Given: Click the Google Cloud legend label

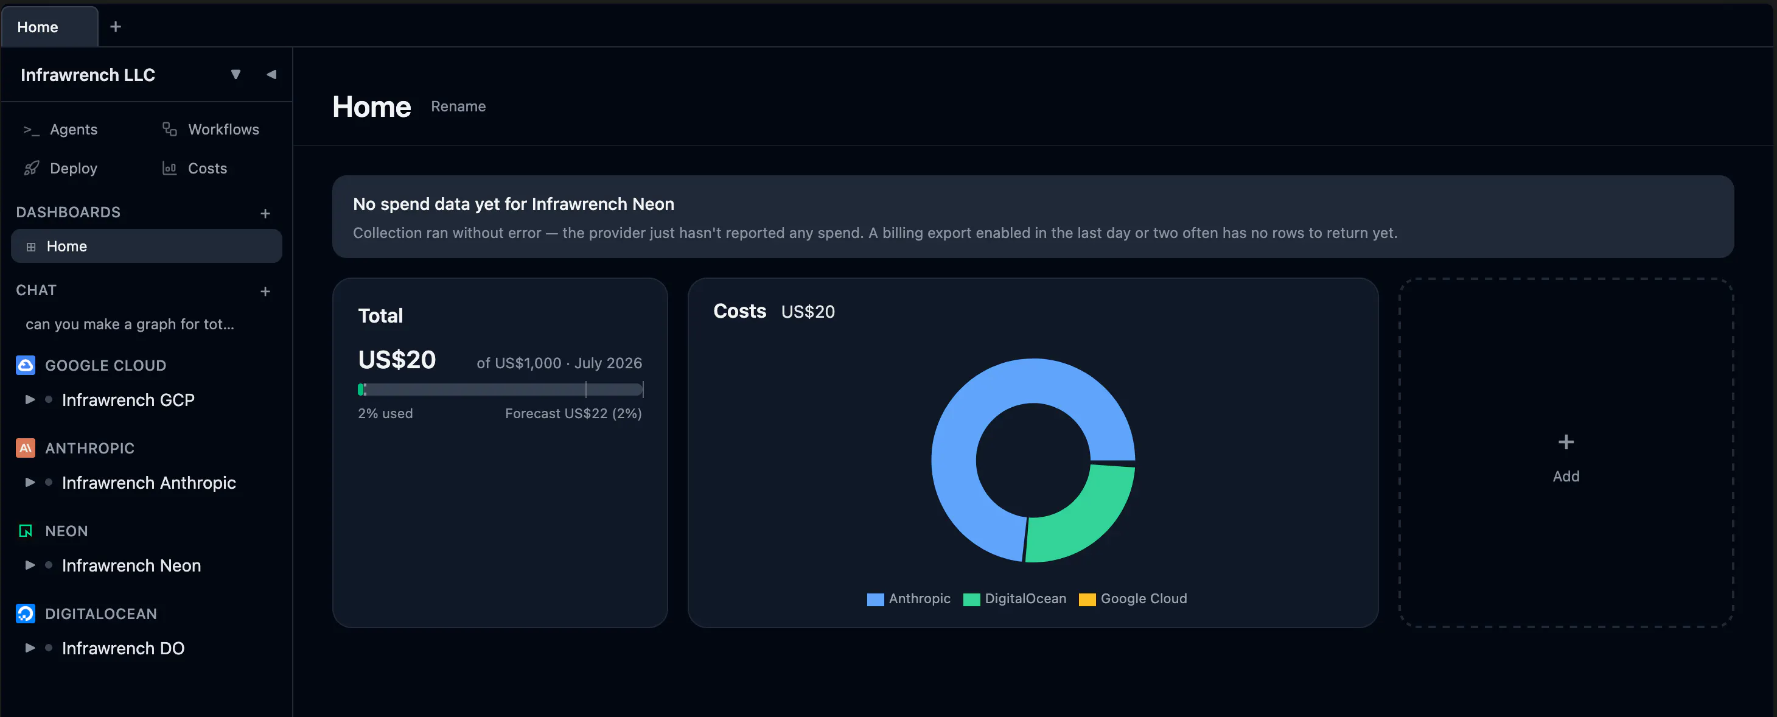Looking at the screenshot, I should click(1143, 599).
